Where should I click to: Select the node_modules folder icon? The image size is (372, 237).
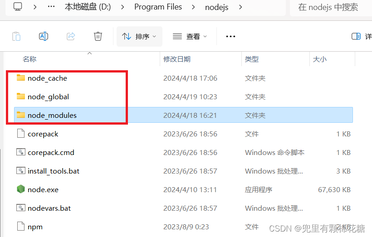pyautogui.click(x=21, y=115)
